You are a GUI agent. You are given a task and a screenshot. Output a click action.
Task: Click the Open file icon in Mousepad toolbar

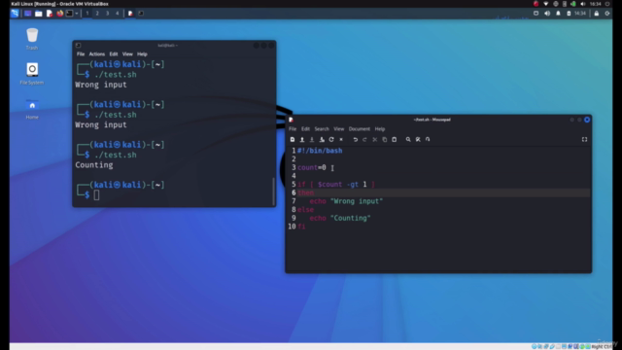point(302,139)
